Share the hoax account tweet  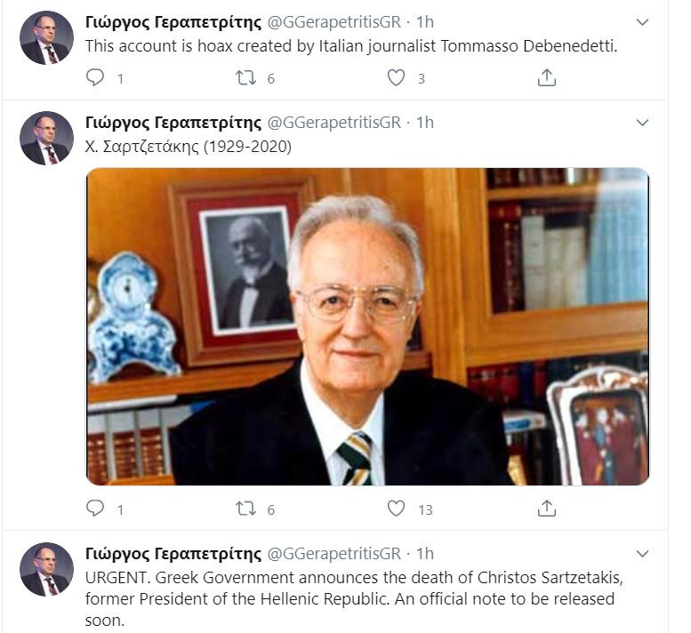tap(546, 77)
